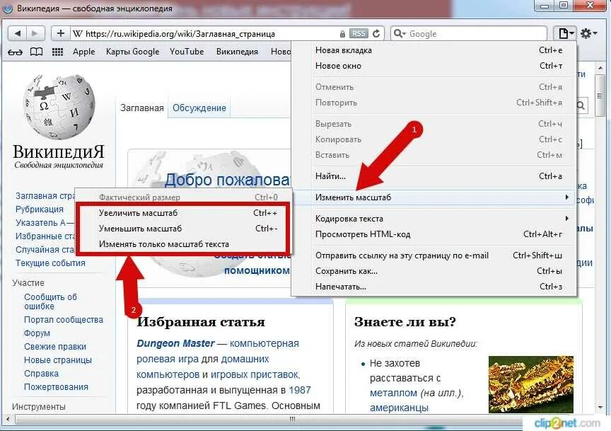Open Top Sites grid icon
This screenshot has height=431, width=611.
tap(58, 52)
